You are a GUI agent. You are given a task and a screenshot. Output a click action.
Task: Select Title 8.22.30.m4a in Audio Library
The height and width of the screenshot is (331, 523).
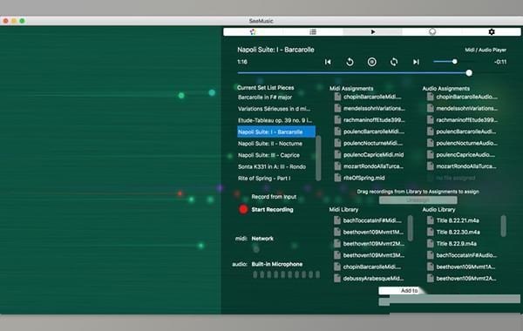click(453, 233)
